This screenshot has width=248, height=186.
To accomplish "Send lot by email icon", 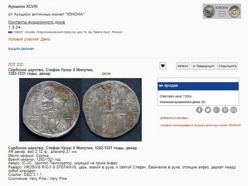I will pos(234,110).
